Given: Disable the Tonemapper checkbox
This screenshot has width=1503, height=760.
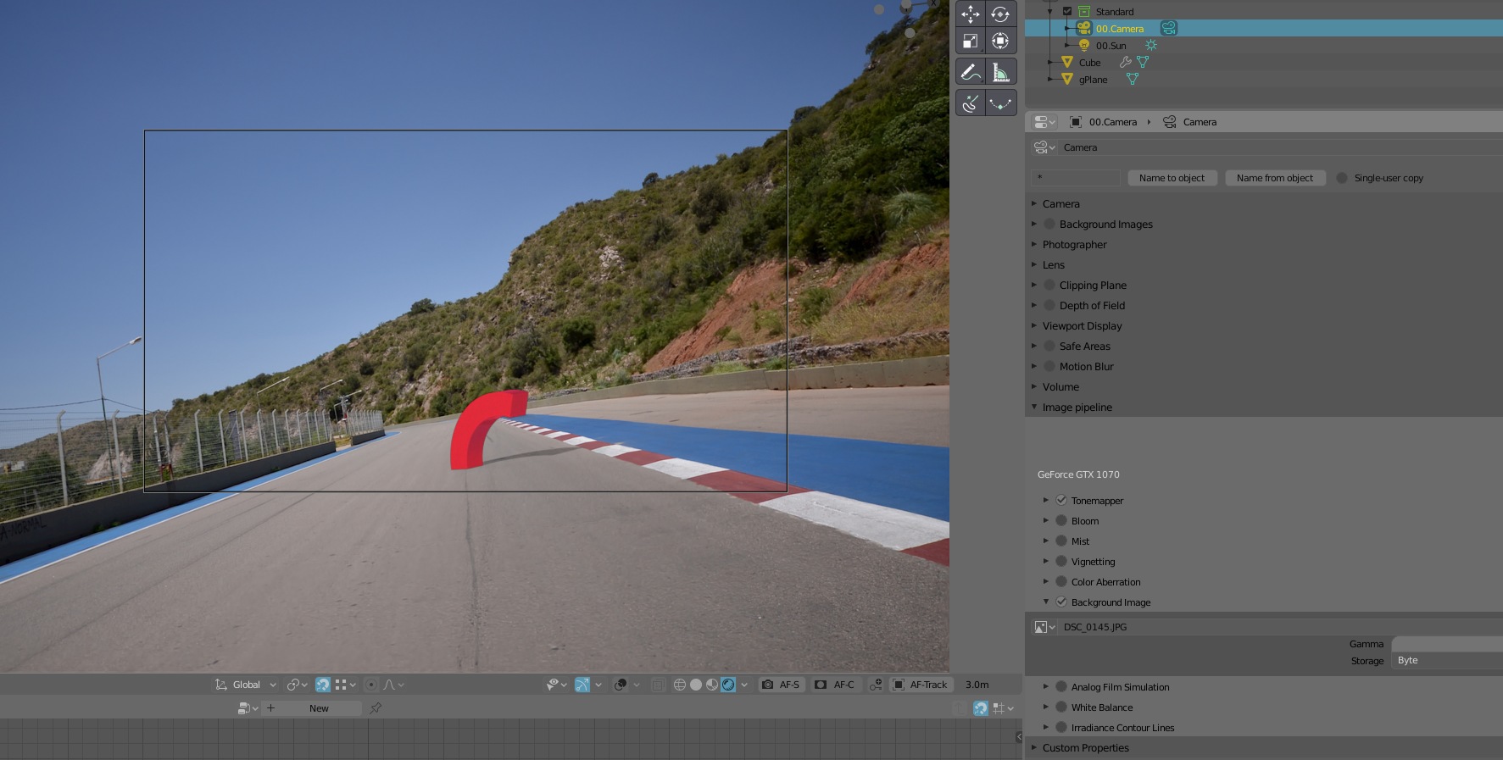Looking at the screenshot, I should tap(1061, 500).
